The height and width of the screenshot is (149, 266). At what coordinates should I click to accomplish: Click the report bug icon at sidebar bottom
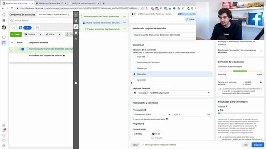click(x=4, y=145)
